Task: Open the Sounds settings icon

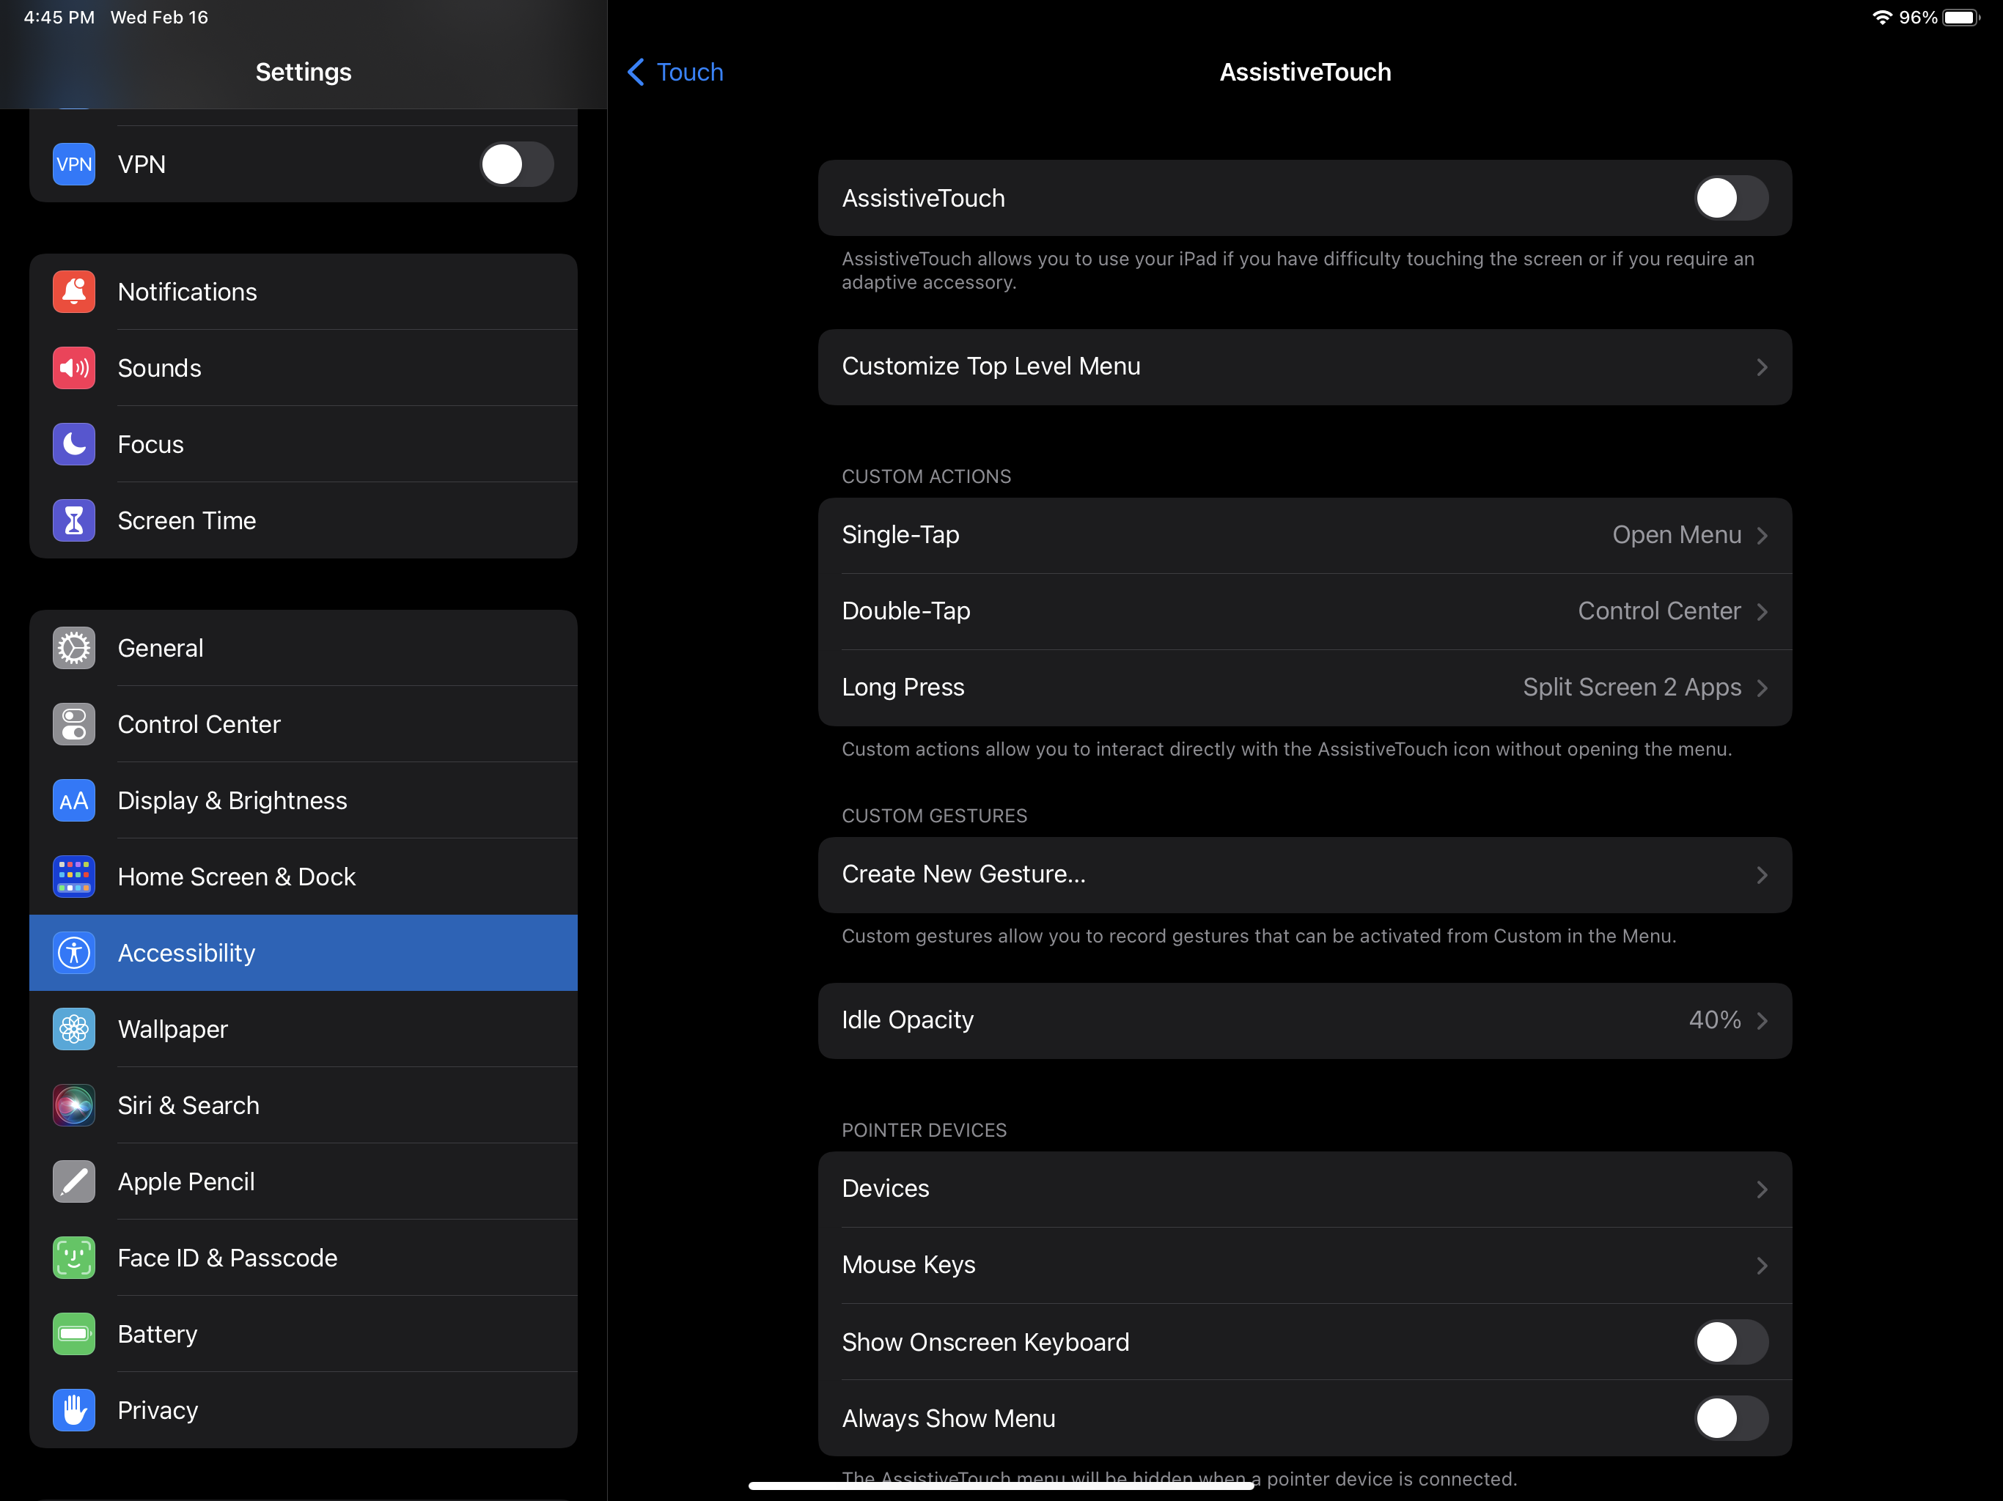Action: (73, 368)
